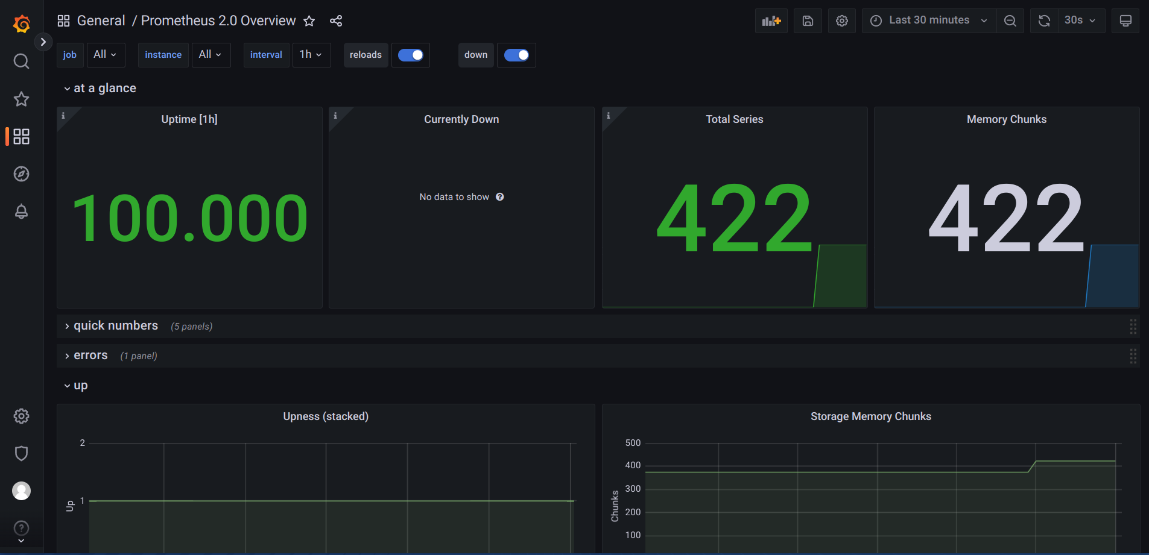The width and height of the screenshot is (1149, 555).
Task: Click the No data to show message
Action: click(454, 197)
